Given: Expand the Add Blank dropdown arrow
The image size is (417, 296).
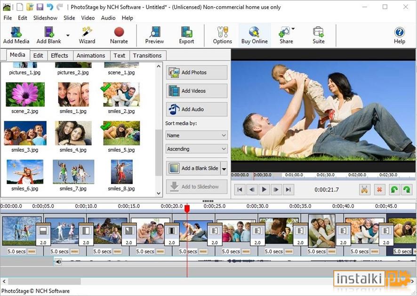Looking at the screenshot, I should [x=68, y=36].
